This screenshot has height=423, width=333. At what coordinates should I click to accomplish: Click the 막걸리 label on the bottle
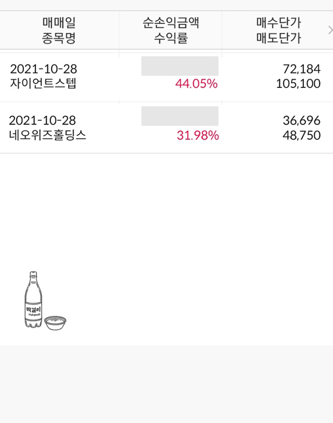point(33,309)
